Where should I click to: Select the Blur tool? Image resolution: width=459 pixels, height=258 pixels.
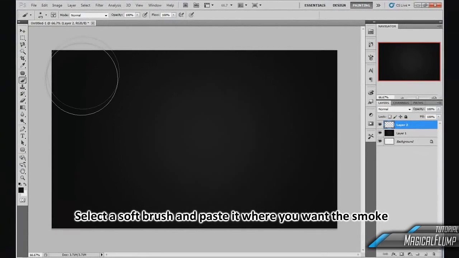click(23, 114)
